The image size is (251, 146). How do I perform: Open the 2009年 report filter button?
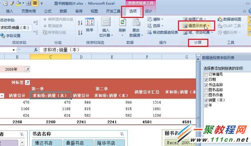click(27, 69)
